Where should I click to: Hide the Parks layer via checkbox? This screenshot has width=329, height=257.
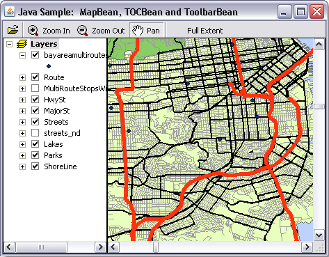[x=35, y=155]
